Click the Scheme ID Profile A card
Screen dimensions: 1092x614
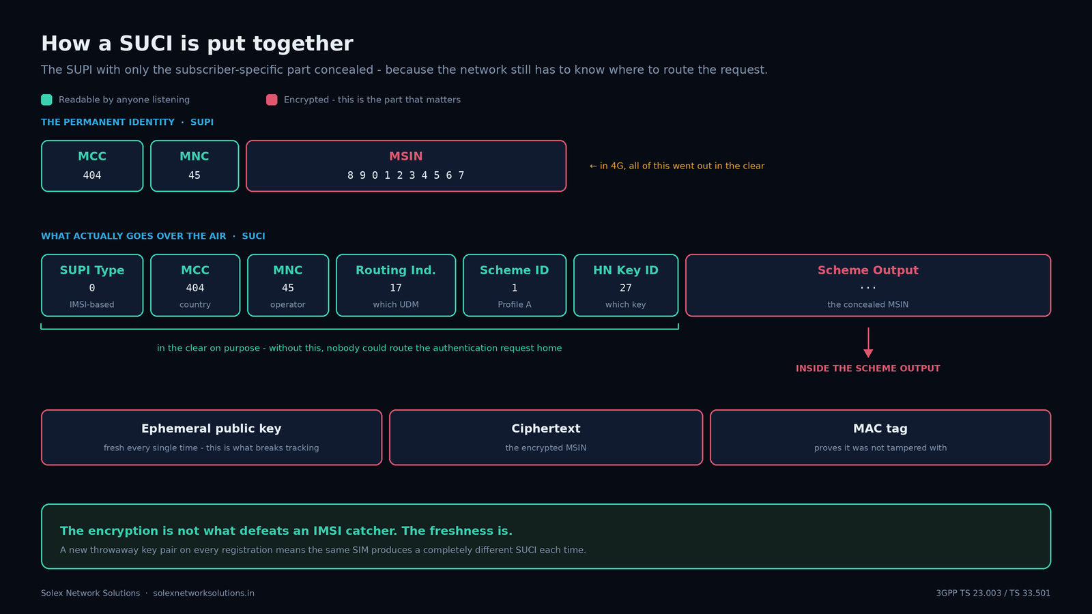[x=515, y=285]
